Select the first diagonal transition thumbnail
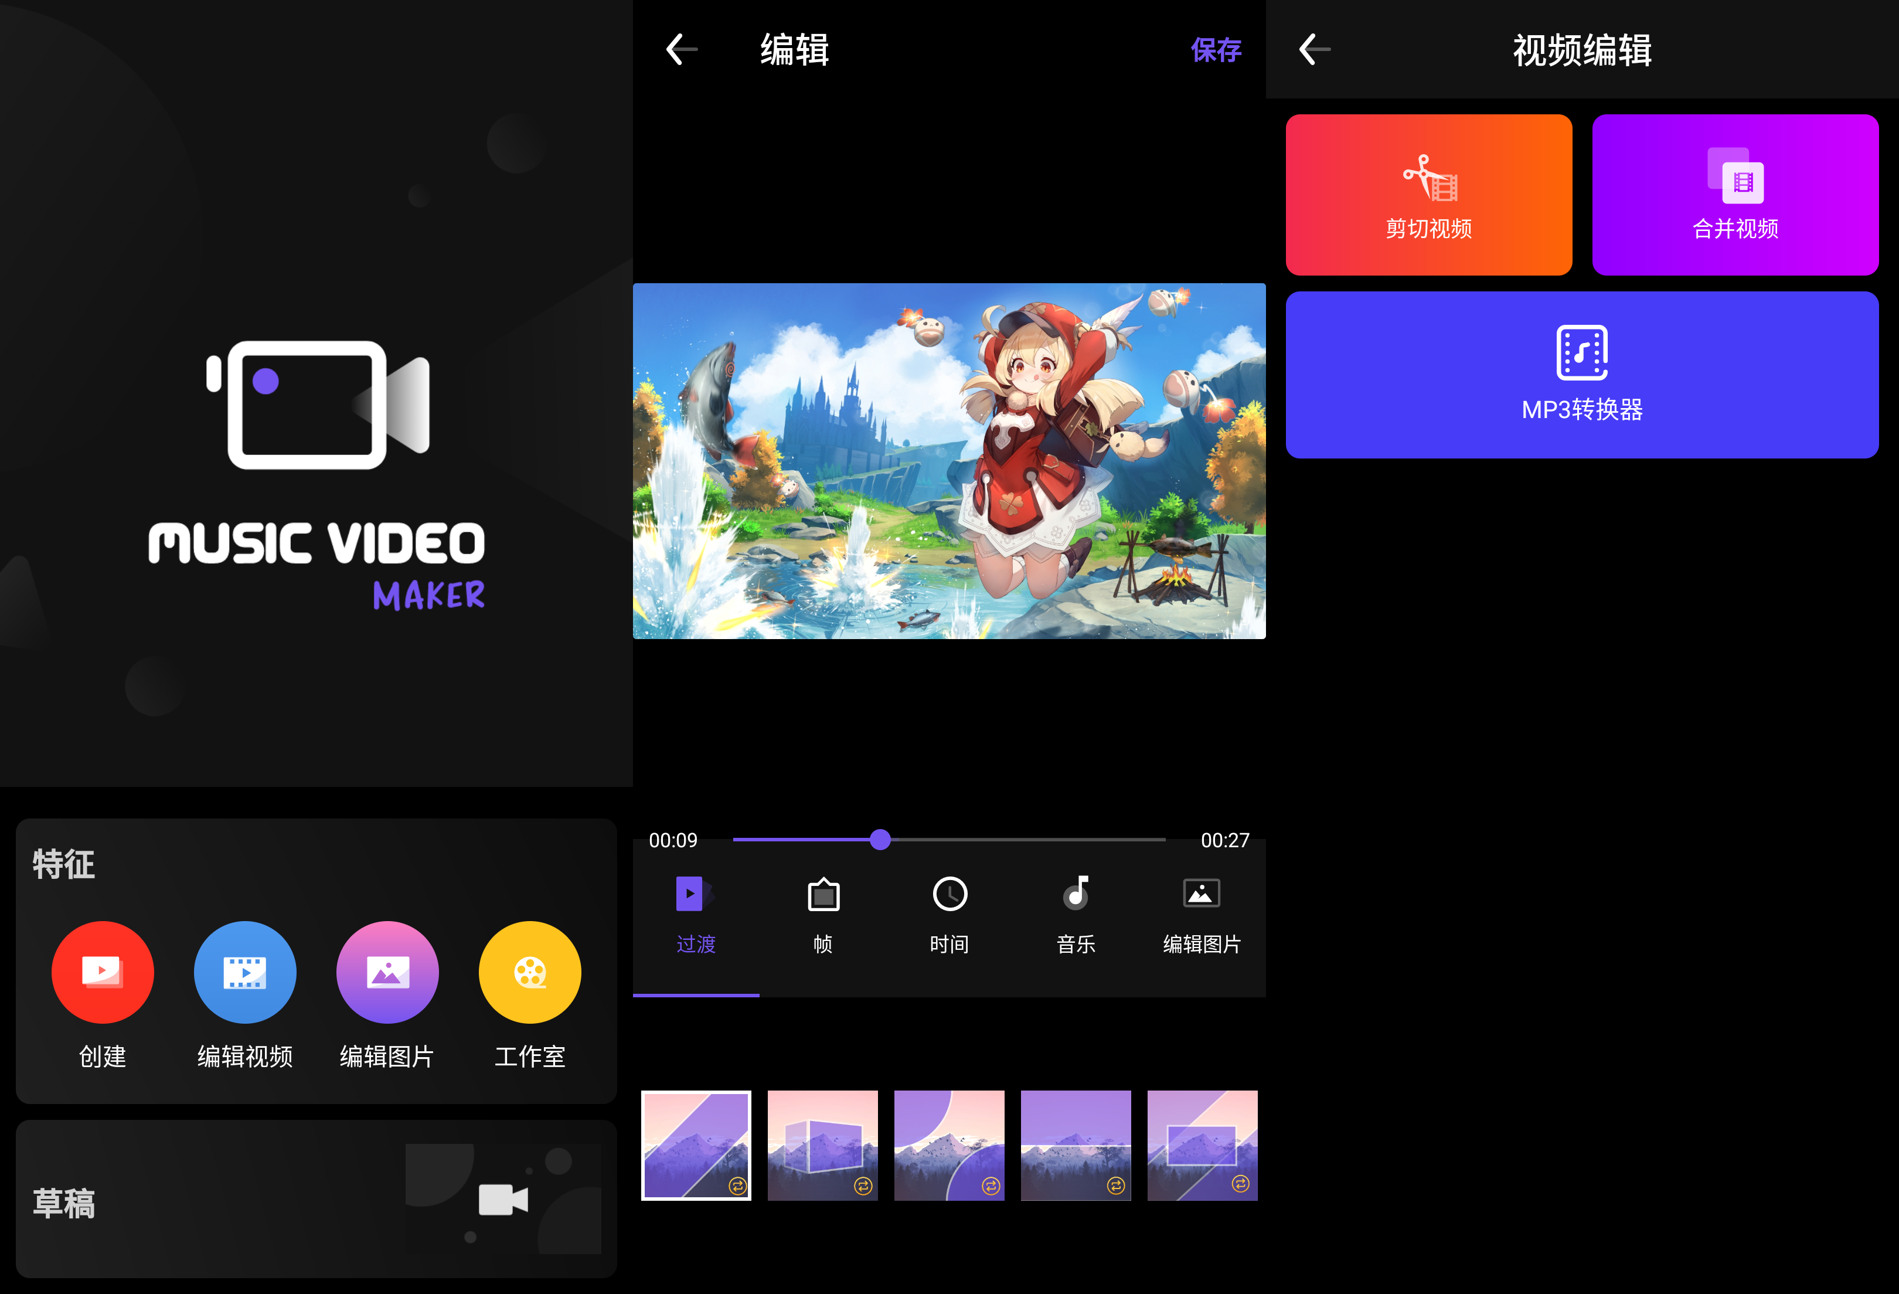The height and width of the screenshot is (1294, 1899). [695, 1144]
